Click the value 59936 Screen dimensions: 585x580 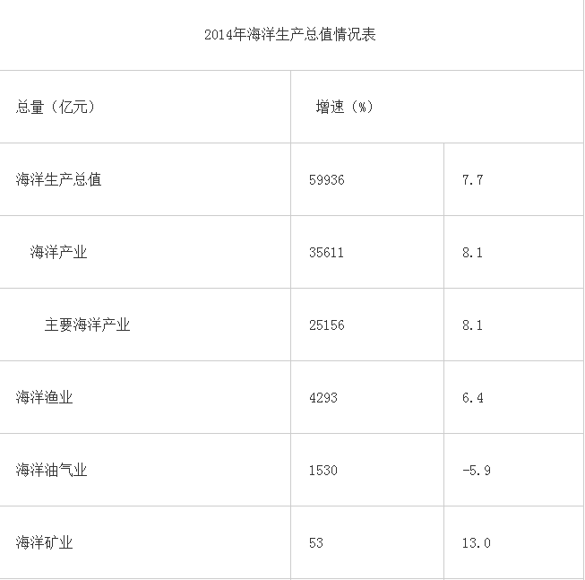point(327,180)
